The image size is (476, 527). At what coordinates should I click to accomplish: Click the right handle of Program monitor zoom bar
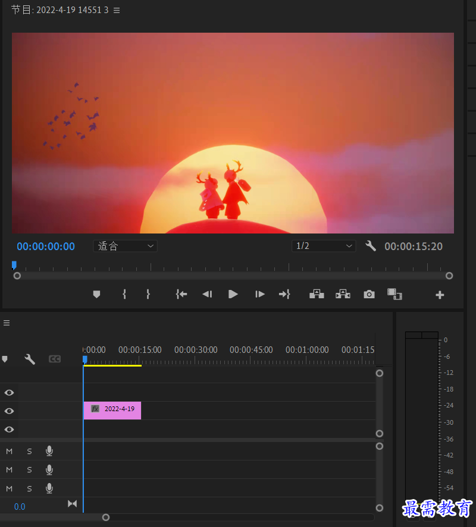point(449,276)
